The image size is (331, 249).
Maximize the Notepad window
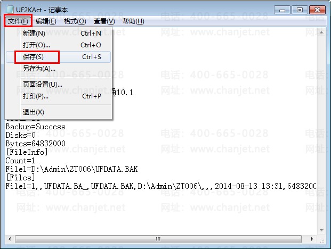[300, 10]
